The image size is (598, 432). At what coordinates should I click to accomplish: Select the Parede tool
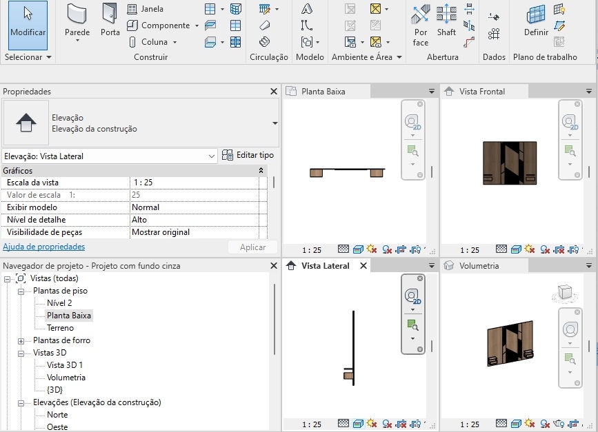77,21
